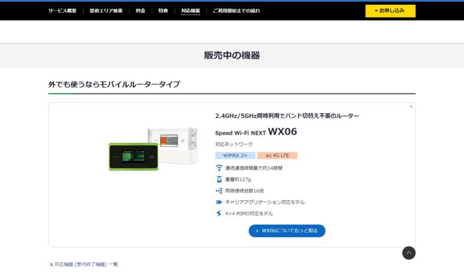
Task: Open the 提供エリア検索 menu item
Action: point(106,10)
